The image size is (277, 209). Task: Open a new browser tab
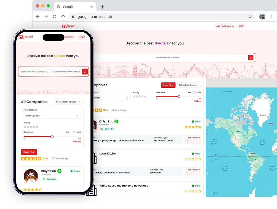pos(102,7)
